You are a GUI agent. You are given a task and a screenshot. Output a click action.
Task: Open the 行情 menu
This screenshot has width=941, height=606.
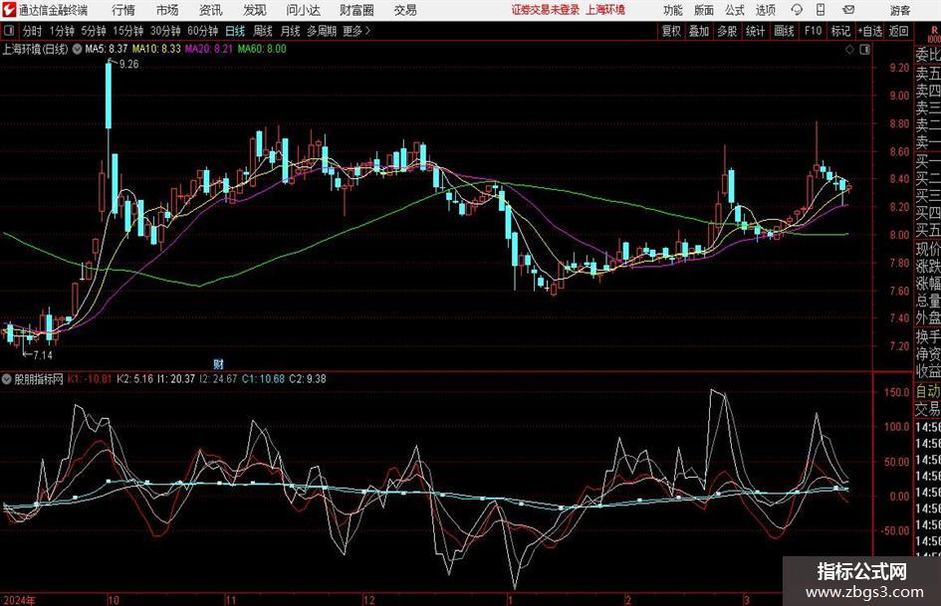123,10
